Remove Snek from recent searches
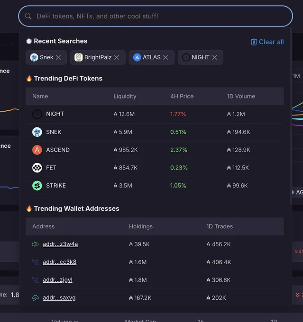The width and height of the screenshot is (303, 322). click(58, 57)
